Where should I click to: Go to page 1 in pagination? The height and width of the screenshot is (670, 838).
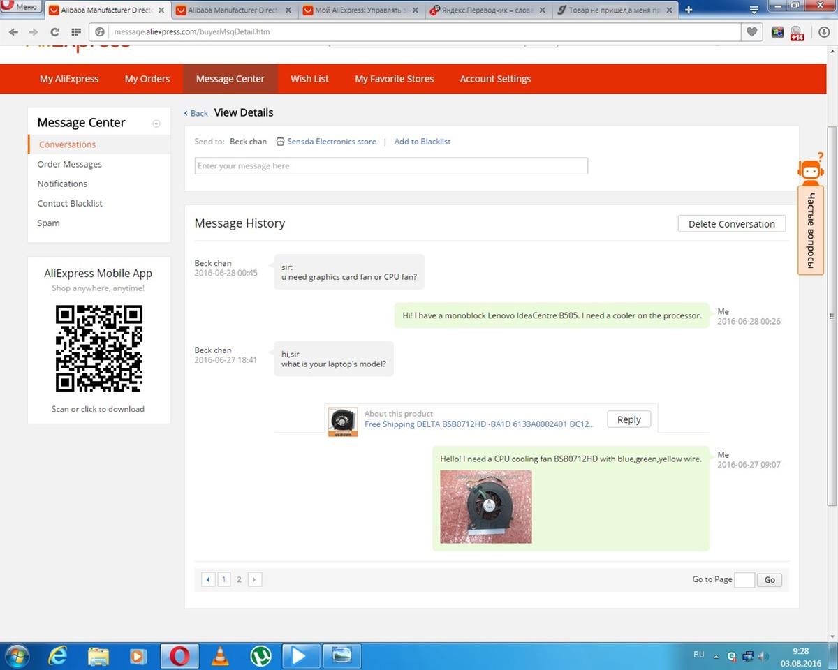click(x=223, y=579)
